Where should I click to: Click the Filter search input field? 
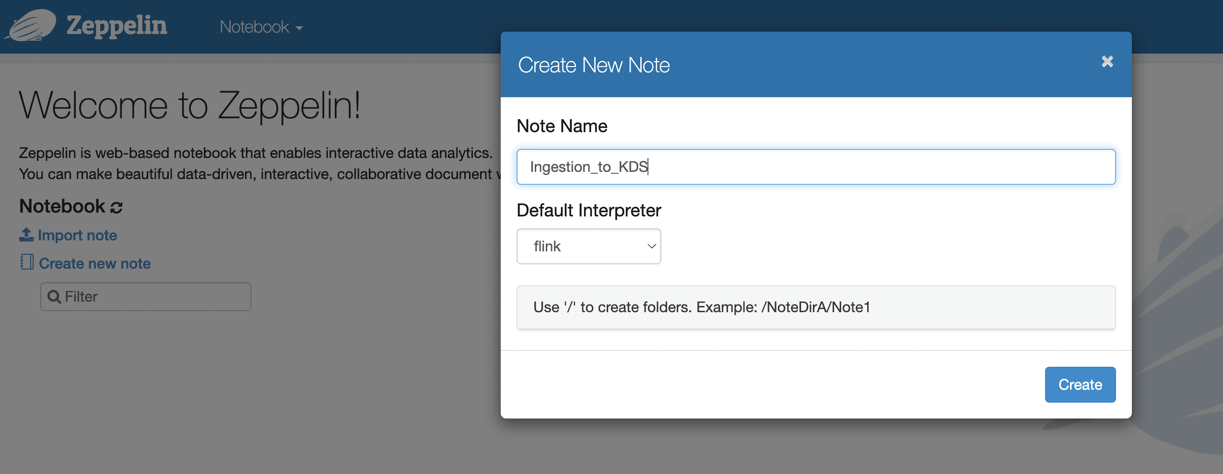pos(146,296)
